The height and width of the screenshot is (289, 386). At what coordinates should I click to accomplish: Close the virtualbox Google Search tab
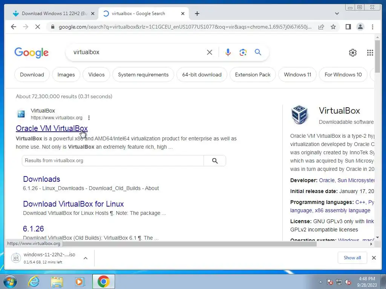coord(183,14)
